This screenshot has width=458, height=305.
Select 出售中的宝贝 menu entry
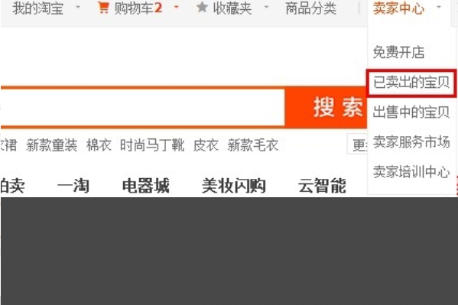(411, 112)
